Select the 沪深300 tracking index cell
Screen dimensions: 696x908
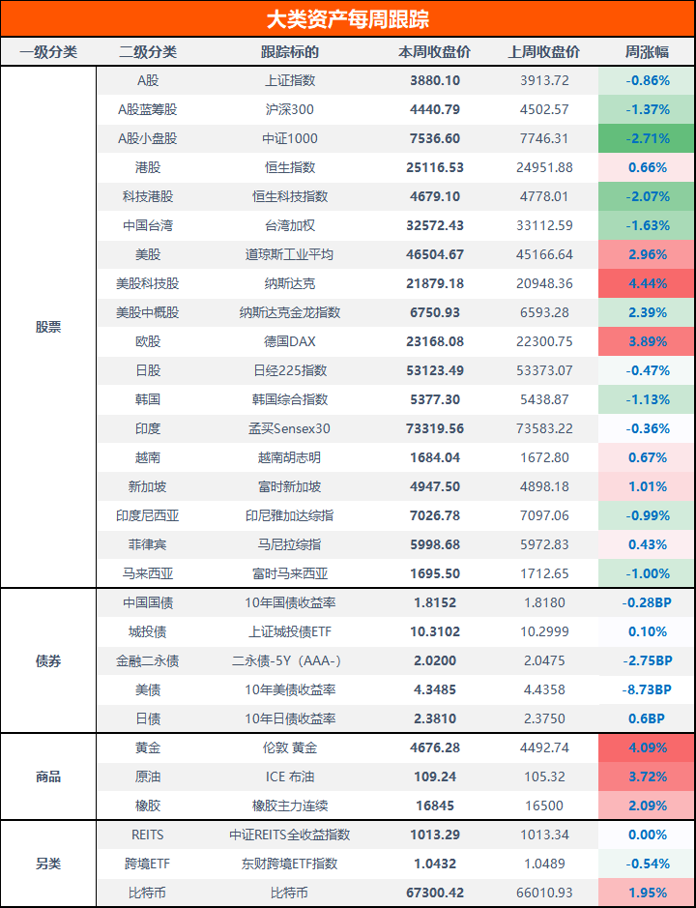click(290, 110)
